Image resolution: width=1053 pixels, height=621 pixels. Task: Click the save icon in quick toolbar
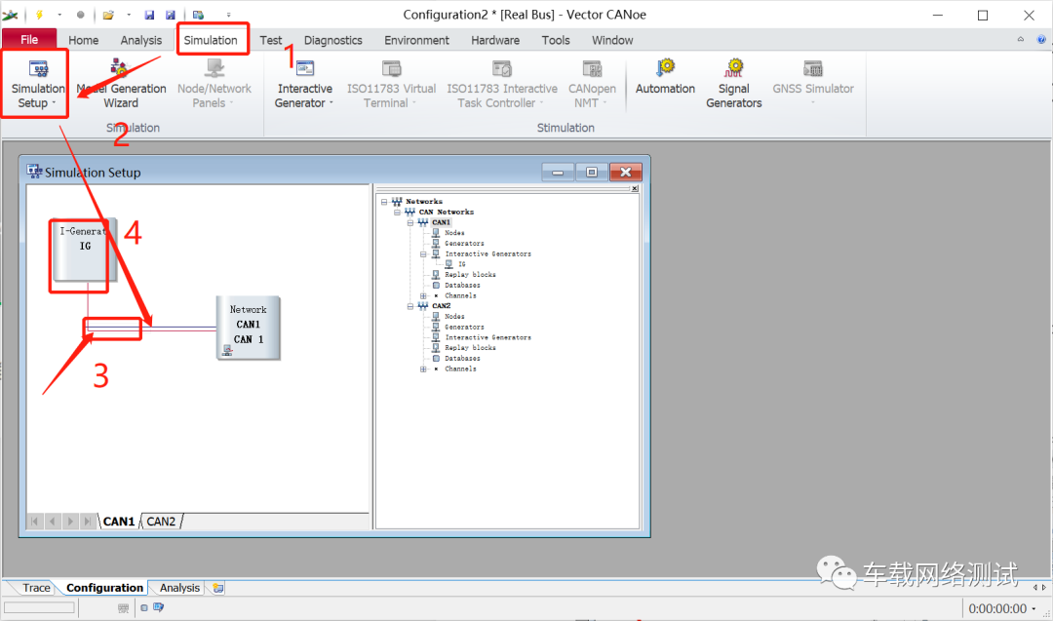pos(149,14)
